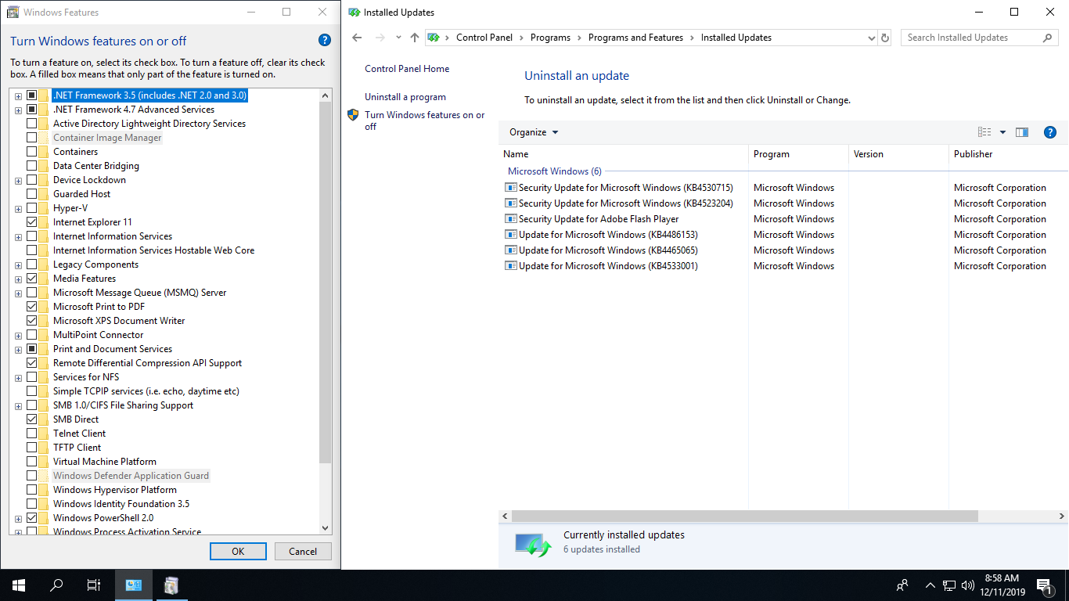Disable SMB Direct checkbox

click(32, 419)
